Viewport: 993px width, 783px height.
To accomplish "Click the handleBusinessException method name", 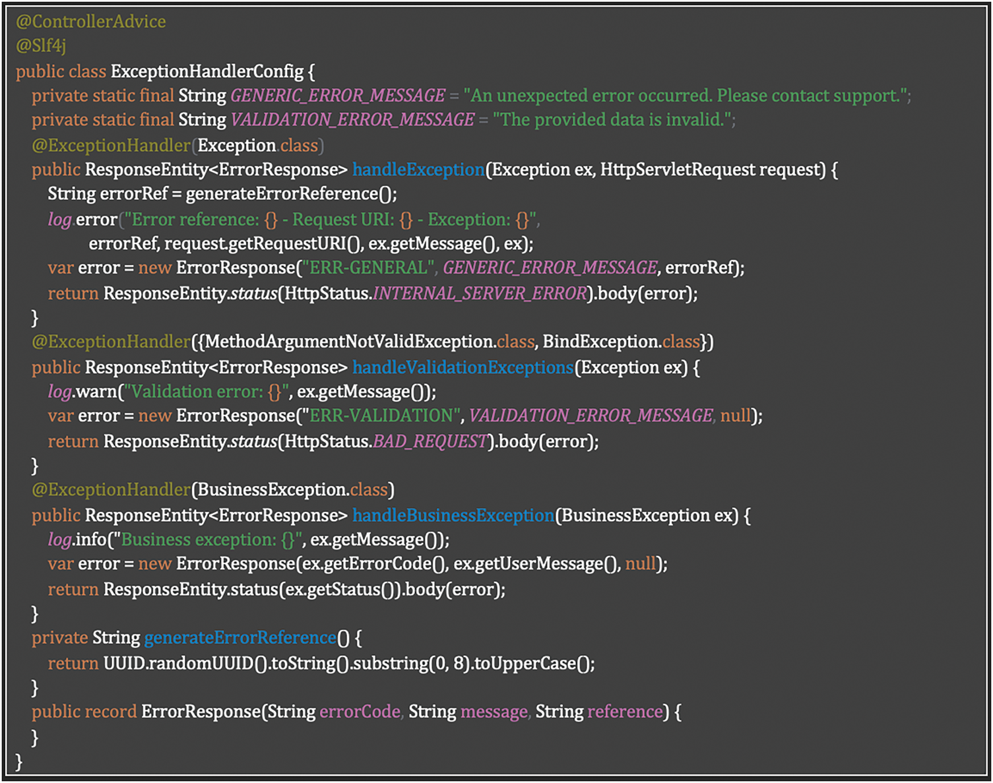I will coord(453,516).
